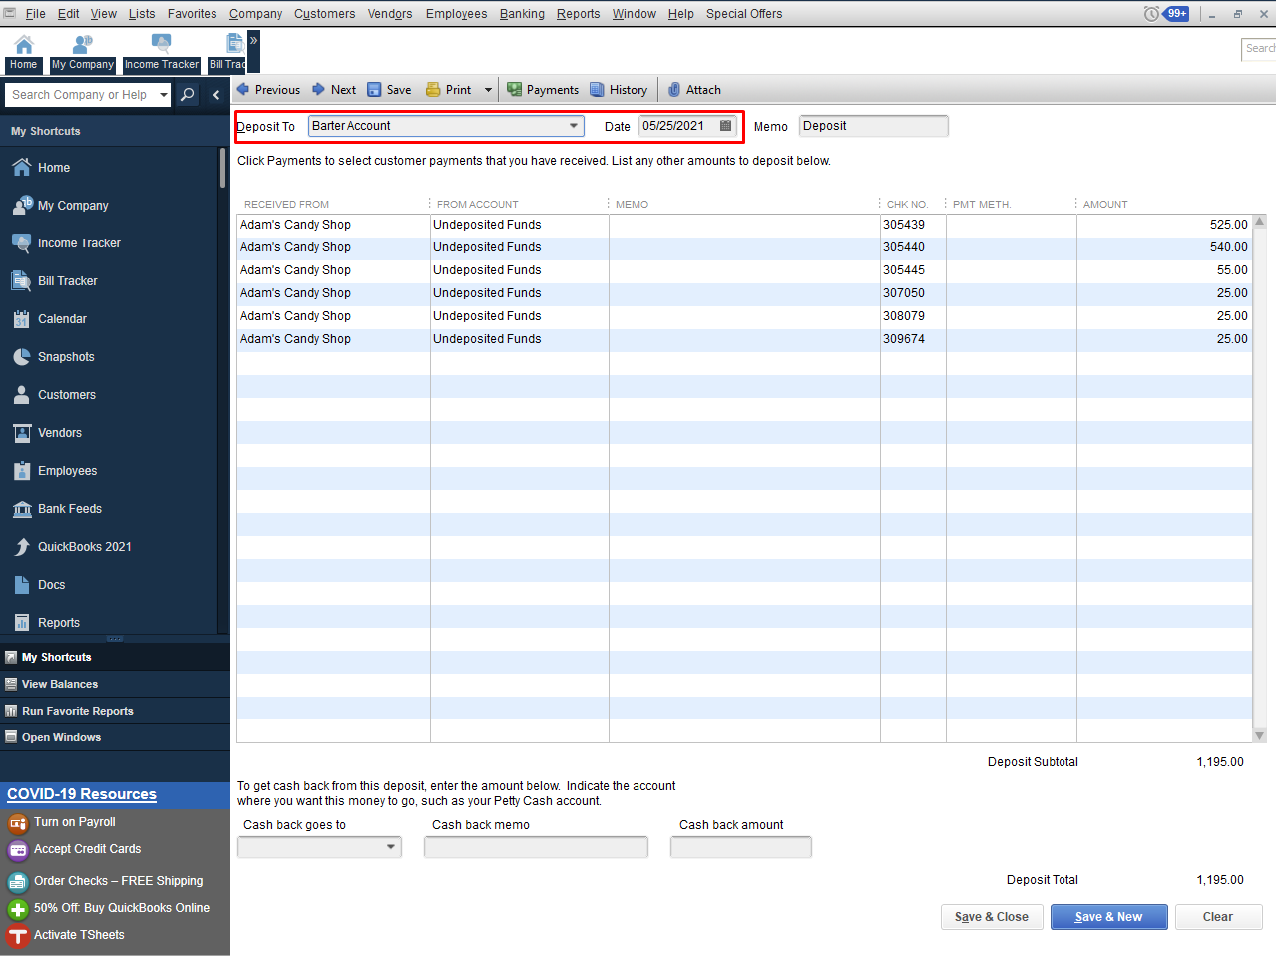This screenshot has height=956, width=1276.
Task: Collapse the left sidebar with arrow
Action: 216,95
